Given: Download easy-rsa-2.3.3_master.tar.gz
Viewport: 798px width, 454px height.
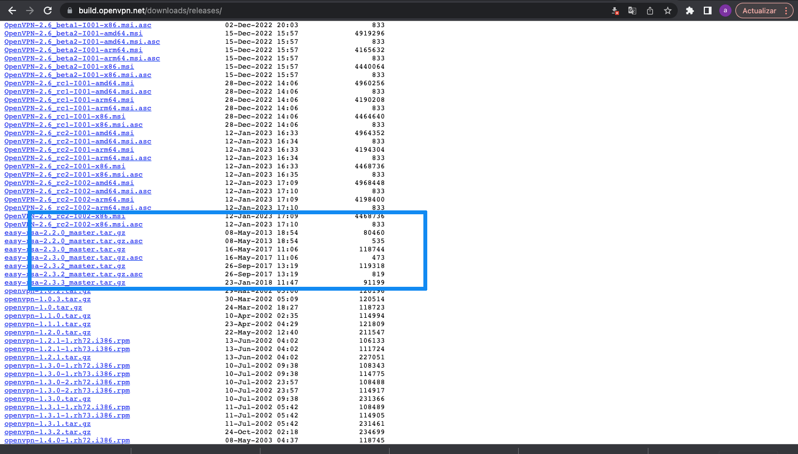Looking at the screenshot, I should (65, 282).
